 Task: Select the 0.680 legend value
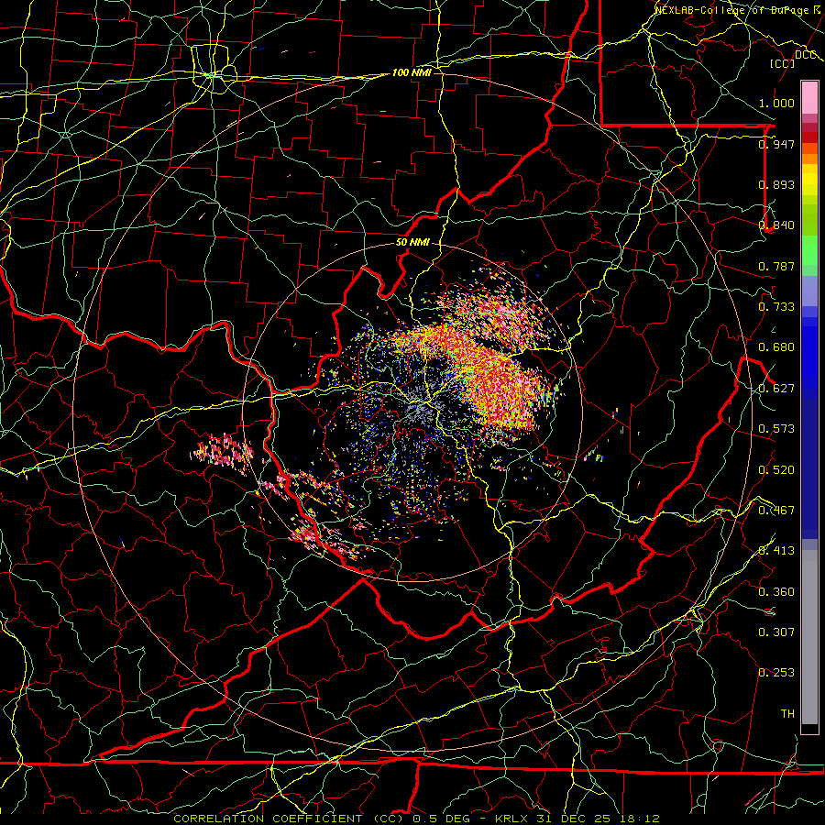[776, 347]
